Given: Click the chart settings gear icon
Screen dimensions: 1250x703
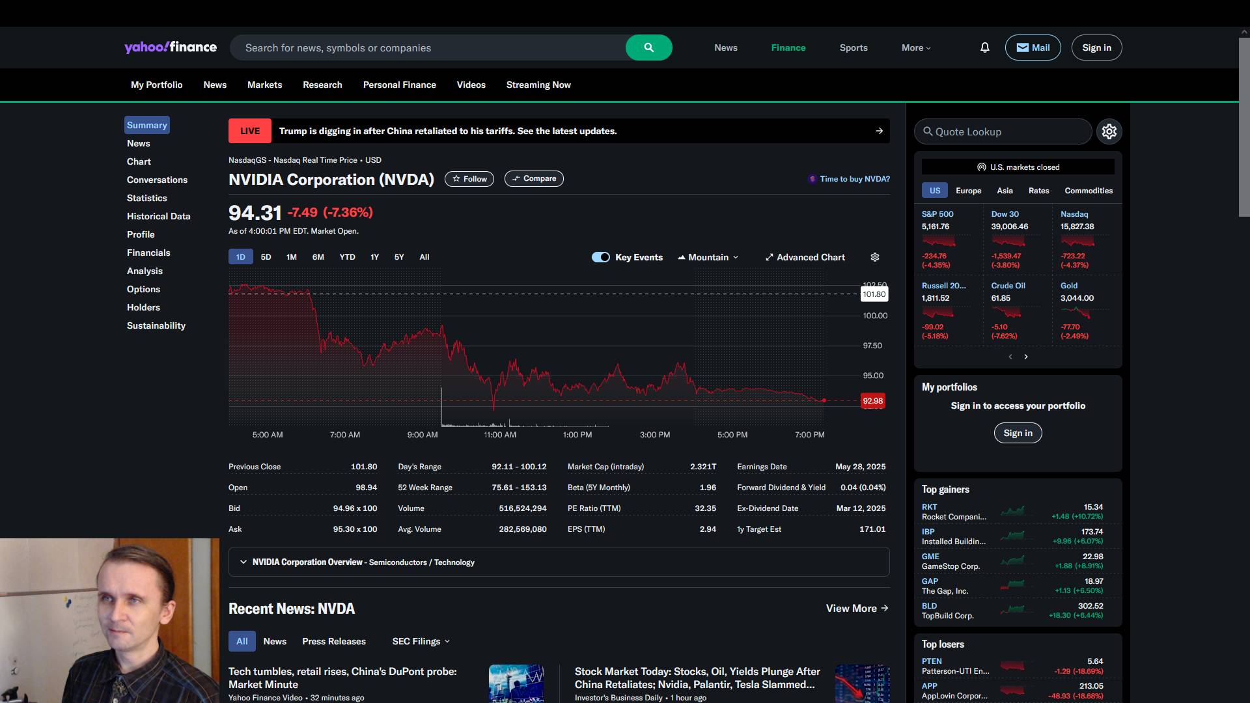Looking at the screenshot, I should point(875,257).
